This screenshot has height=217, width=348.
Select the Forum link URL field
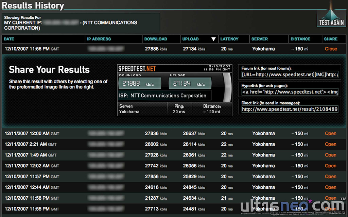[290, 74]
